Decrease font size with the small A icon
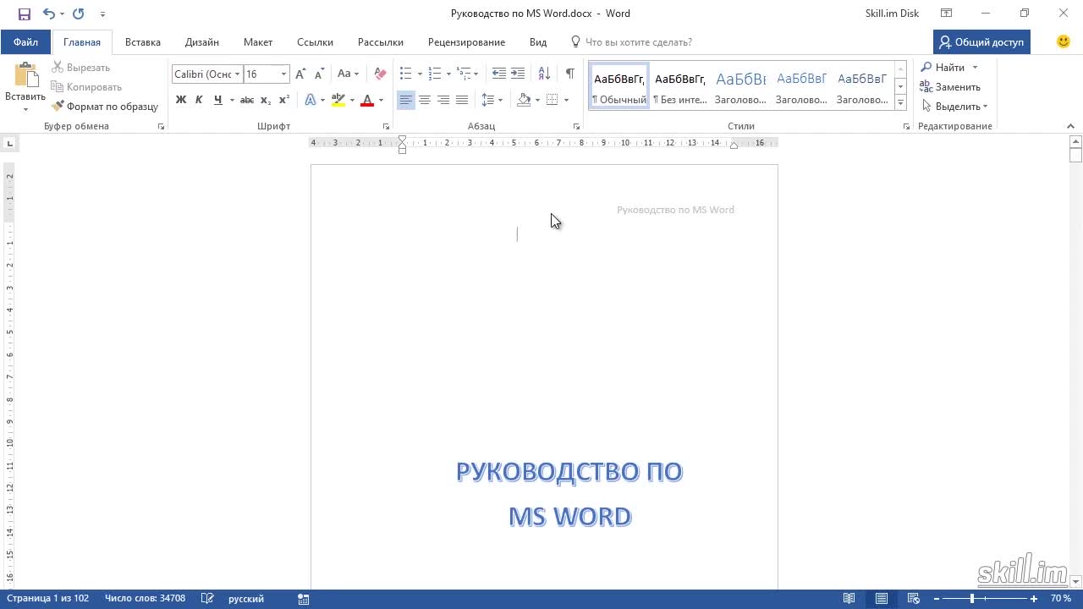 [x=320, y=74]
